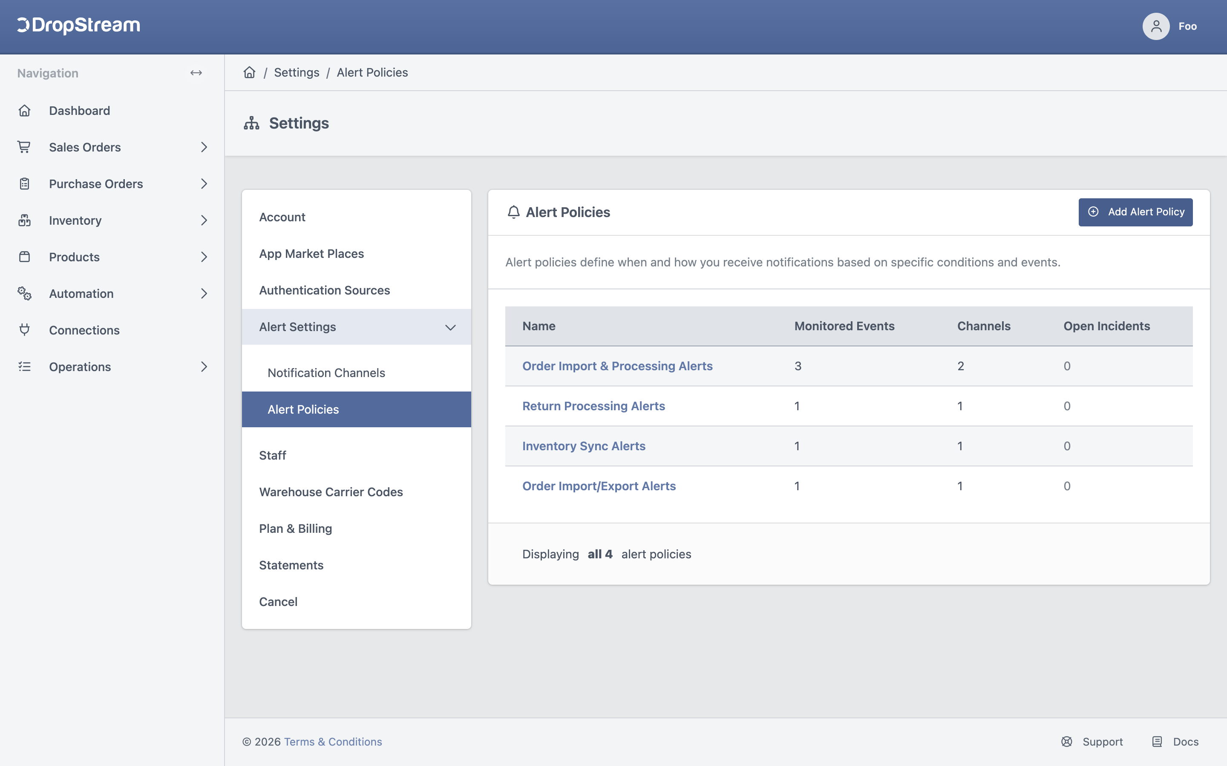Click Sales Orders navigation label
Image resolution: width=1227 pixels, height=766 pixels.
click(85, 147)
